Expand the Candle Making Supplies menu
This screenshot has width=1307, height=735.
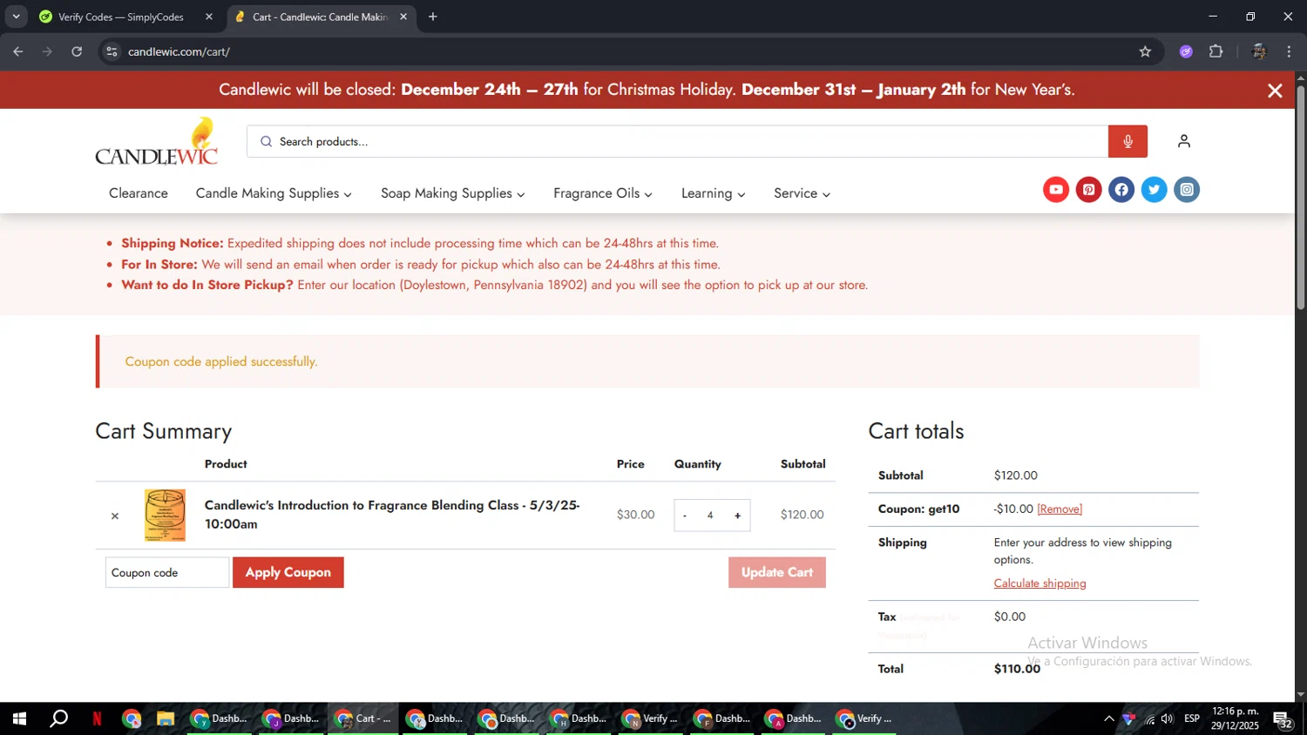point(274,193)
